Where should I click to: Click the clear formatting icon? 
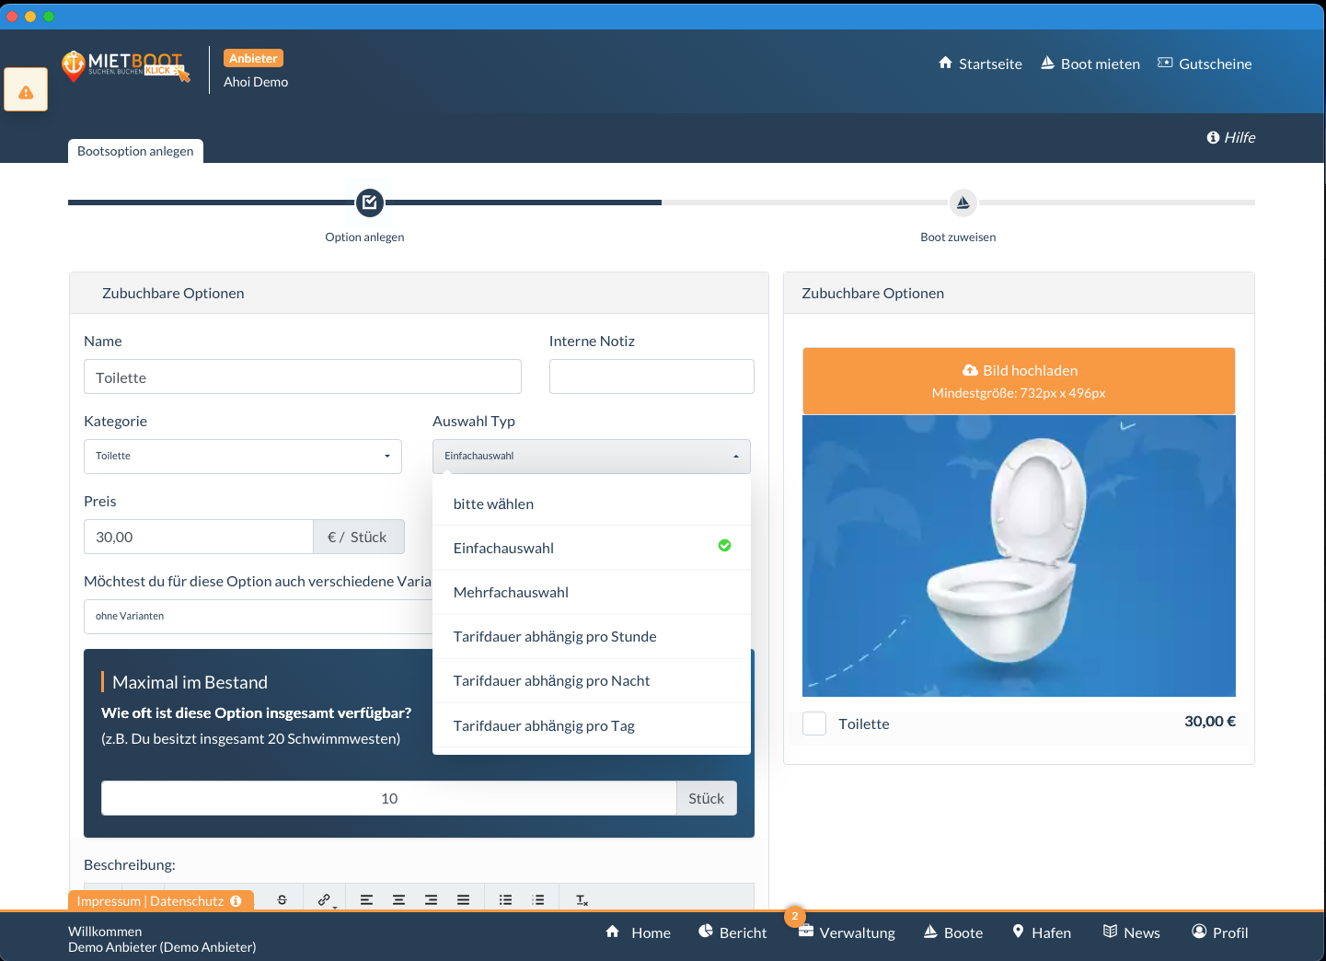coord(582,899)
